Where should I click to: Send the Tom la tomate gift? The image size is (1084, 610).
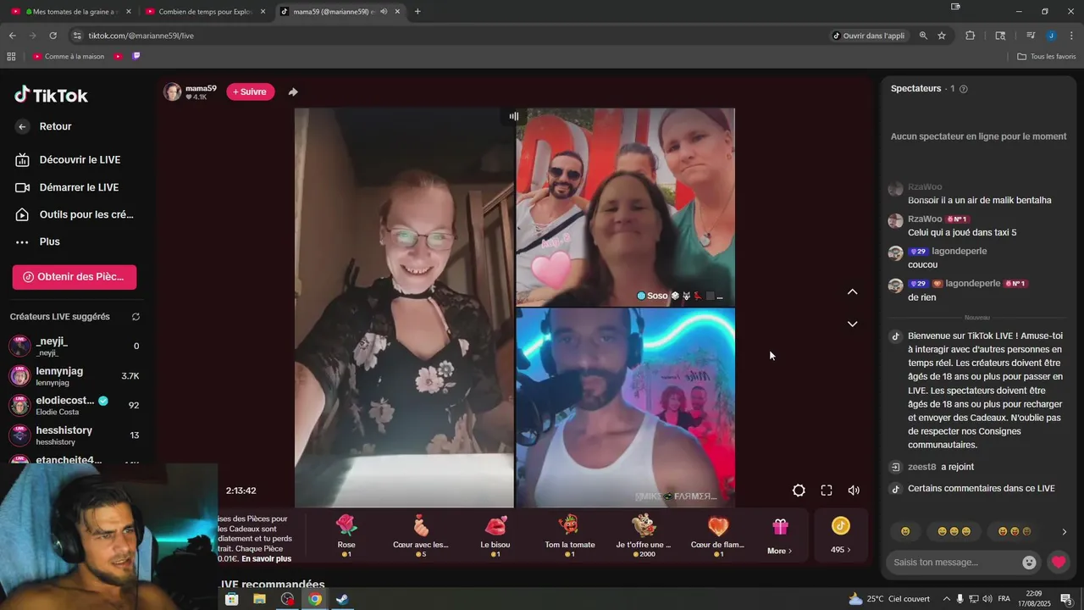(570, 535)
